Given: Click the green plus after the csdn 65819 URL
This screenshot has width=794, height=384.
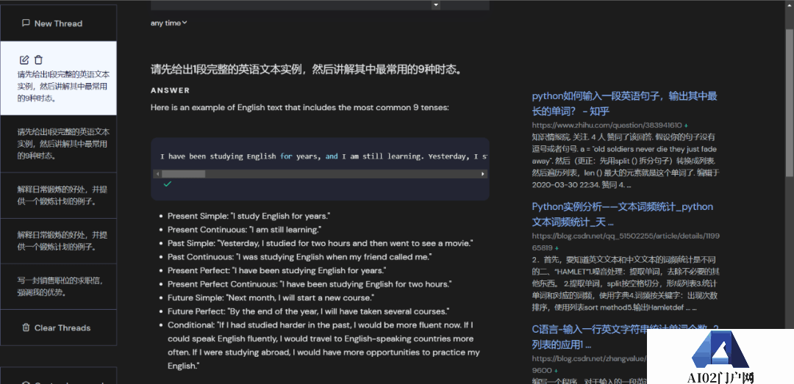Looking at the screenshot, I should point(557,248).
